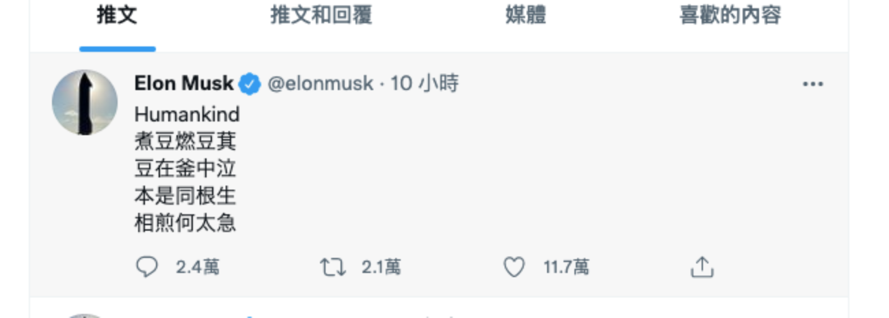Open the share tweet icon
889x318 pixels.
click(702, 267)
